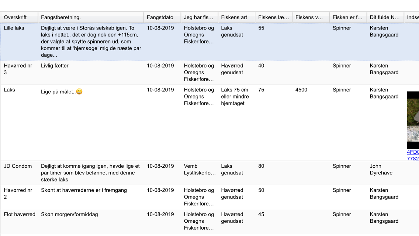The image size is (419, 236).
Task: Click 'Havørred genudsat' in Flot havørred row
Action: [x=232, y=218]
